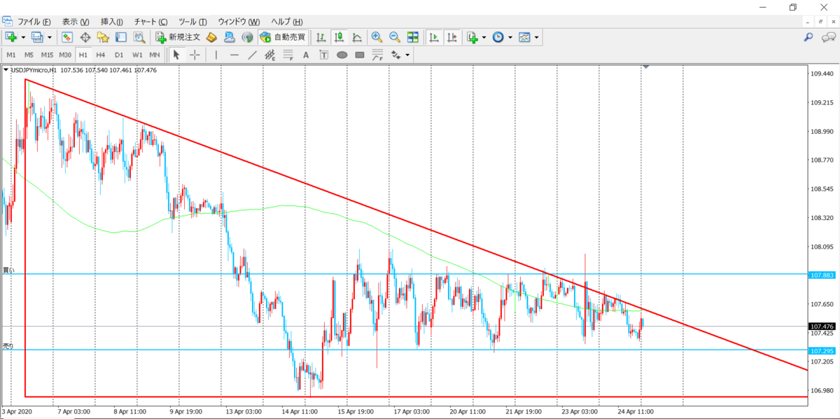Expand the new chart dropdown arrow
The height and width of the screenshot is (419, 840).
tap(23, 37)
